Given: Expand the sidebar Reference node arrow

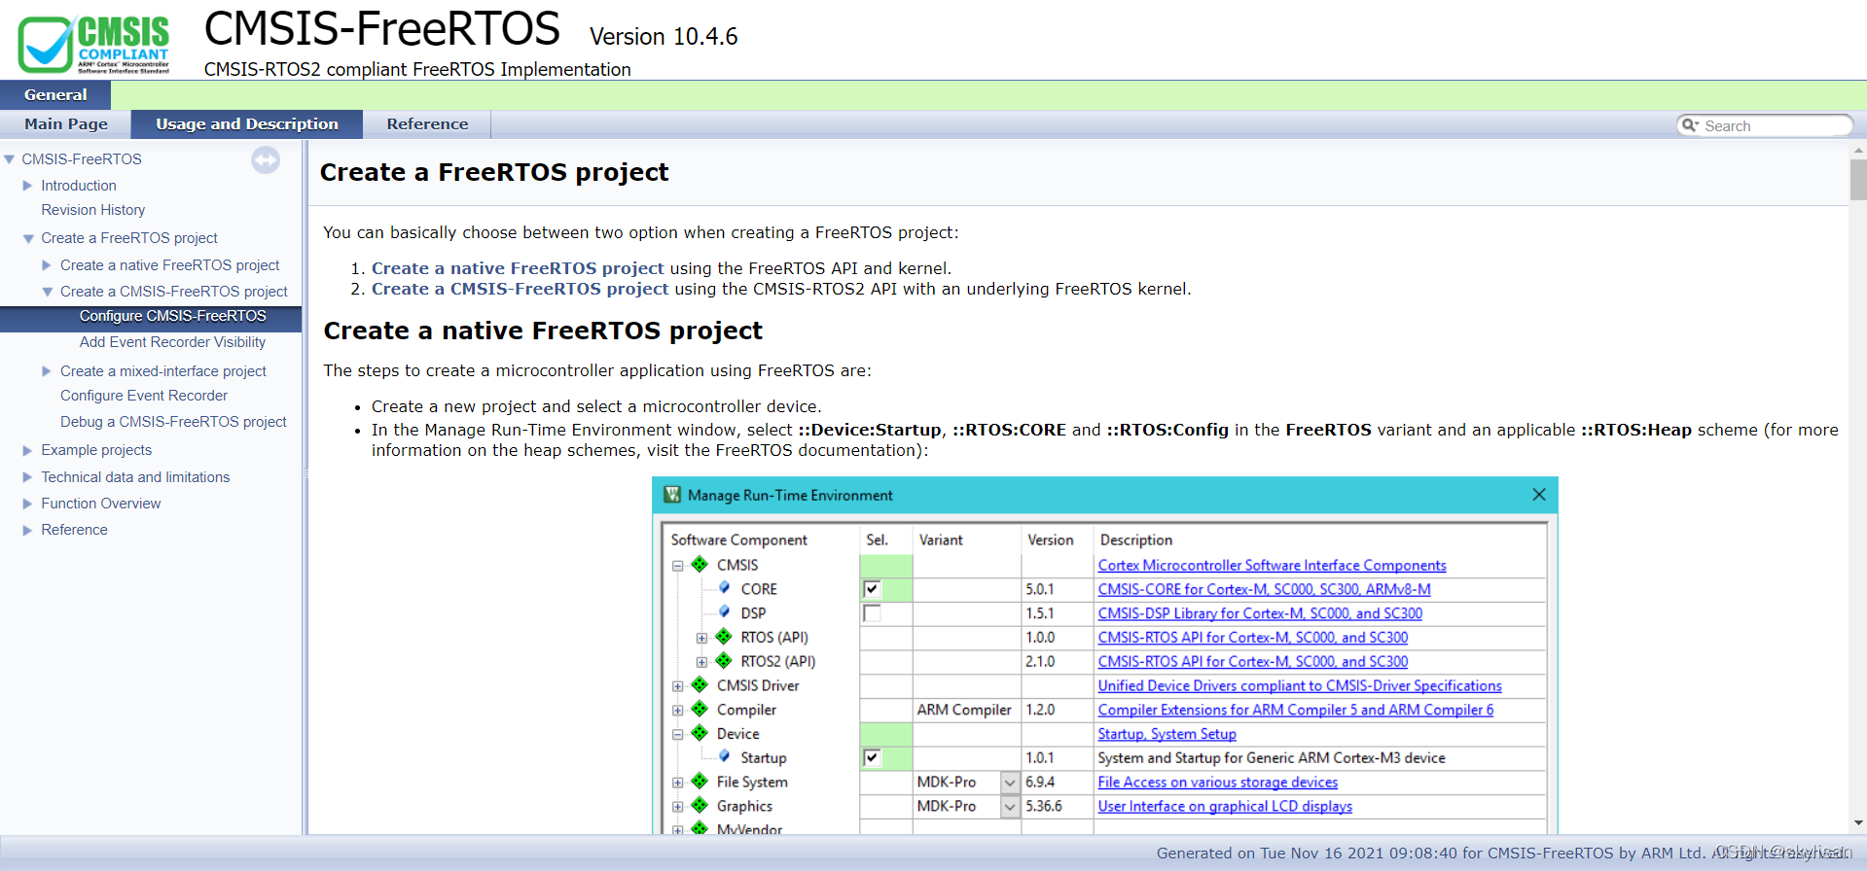Looking at the screenshot, I should point(28,530).
